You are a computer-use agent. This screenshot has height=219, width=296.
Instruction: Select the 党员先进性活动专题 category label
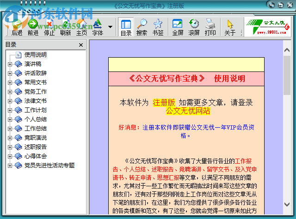(x=49, y=166)
